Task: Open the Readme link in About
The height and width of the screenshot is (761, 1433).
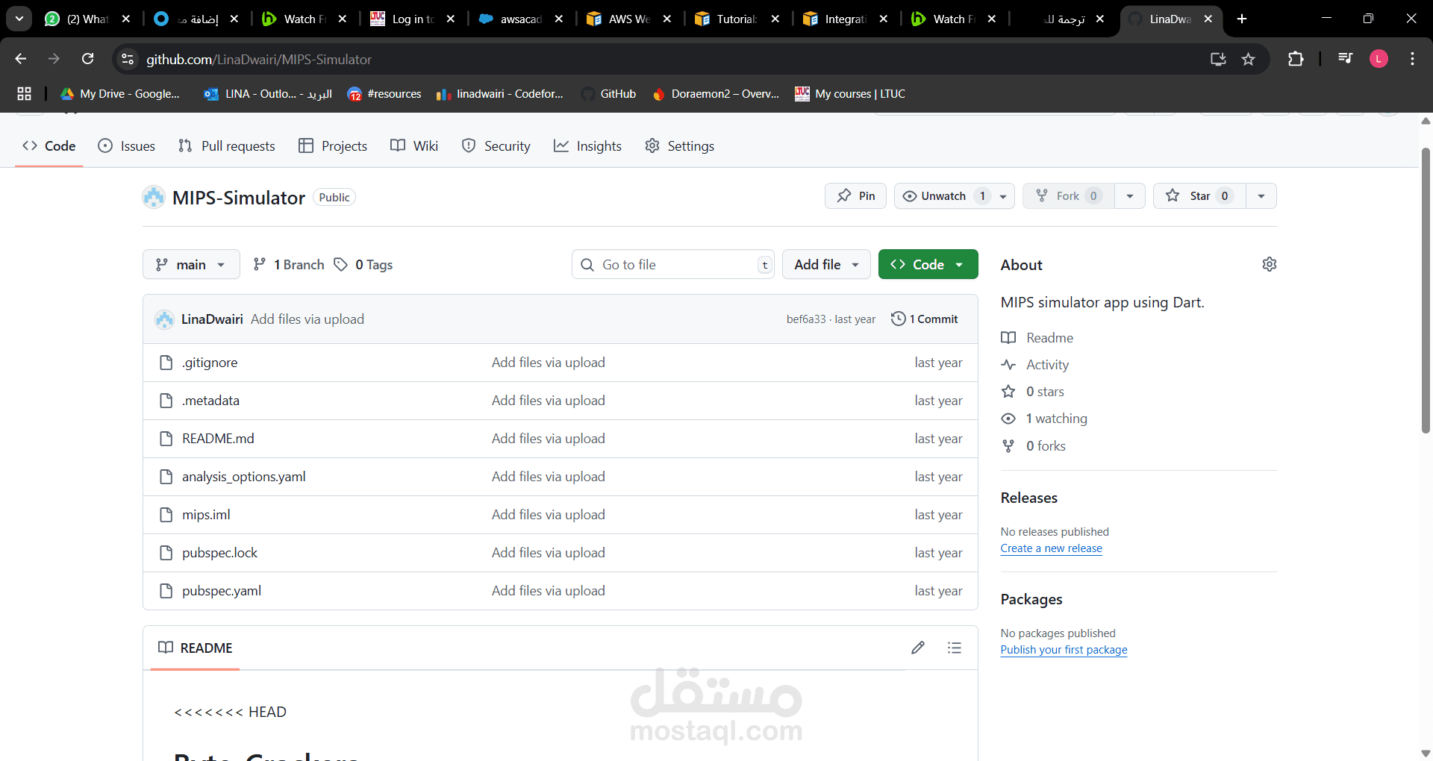Action: click(x=1037, y=338)
